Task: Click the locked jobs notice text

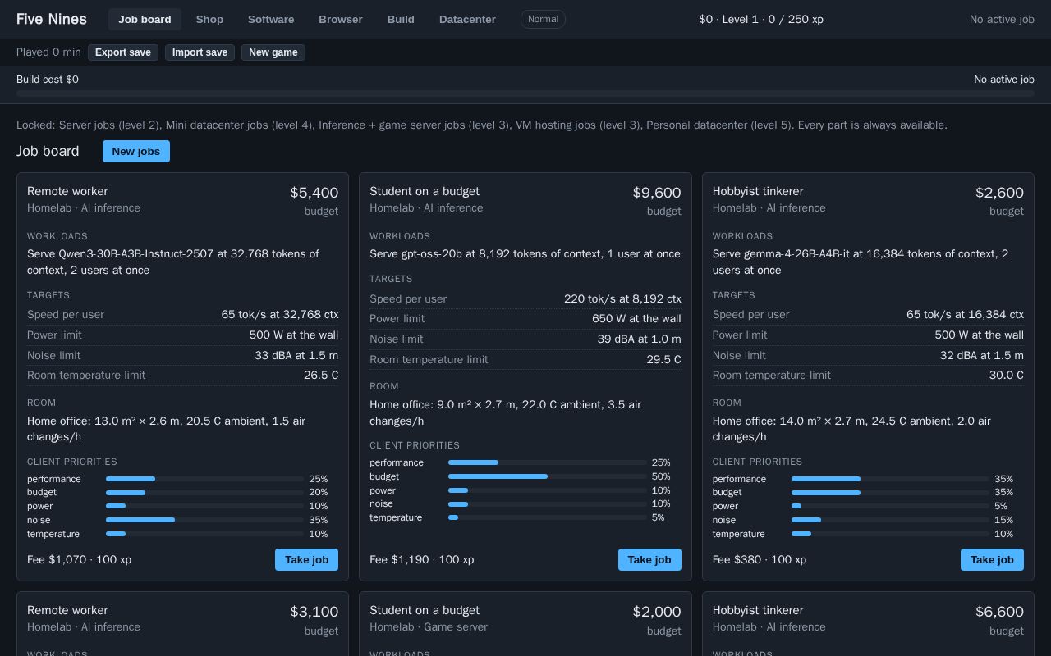Action: [482, 125]
